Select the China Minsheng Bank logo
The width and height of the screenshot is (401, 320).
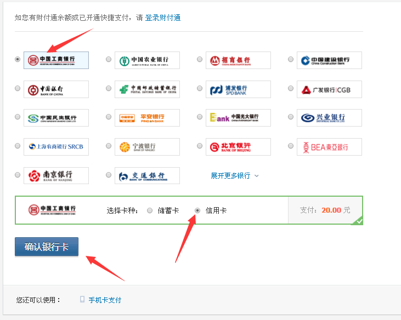click(56, 118)
